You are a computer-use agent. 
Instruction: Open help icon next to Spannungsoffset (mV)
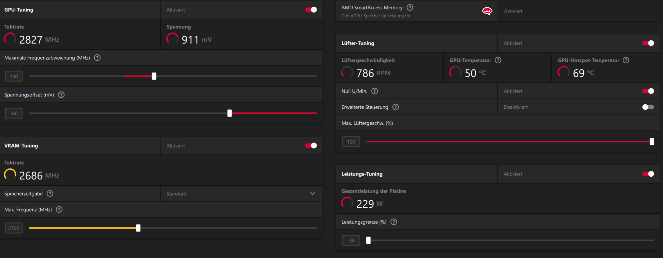(61, 95)
